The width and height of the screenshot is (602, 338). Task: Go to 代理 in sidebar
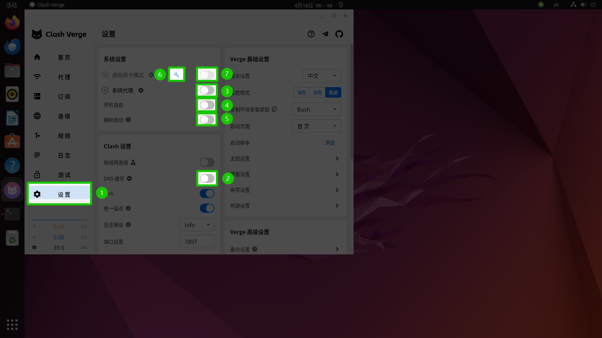[x=59, y=77]
